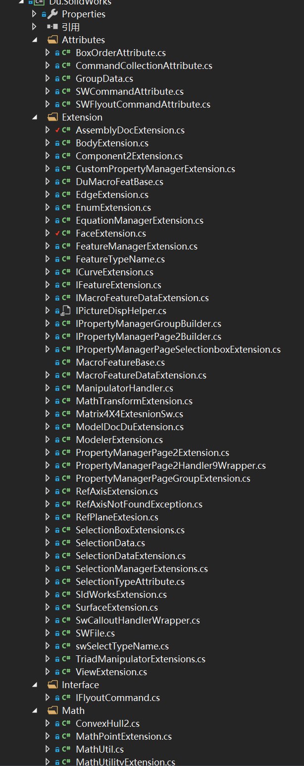Collapse the Interface folder
This screenshot has height=766, width=304.
pyautogui.click(x=35, y=685)
